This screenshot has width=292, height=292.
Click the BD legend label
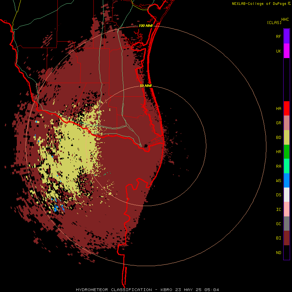point(278,138)
